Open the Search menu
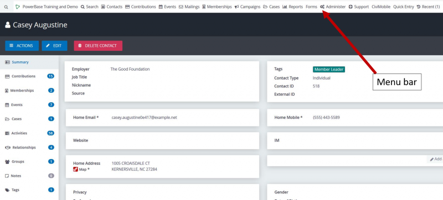Screen dimensions: 443x200 click(x=89, y=7)
